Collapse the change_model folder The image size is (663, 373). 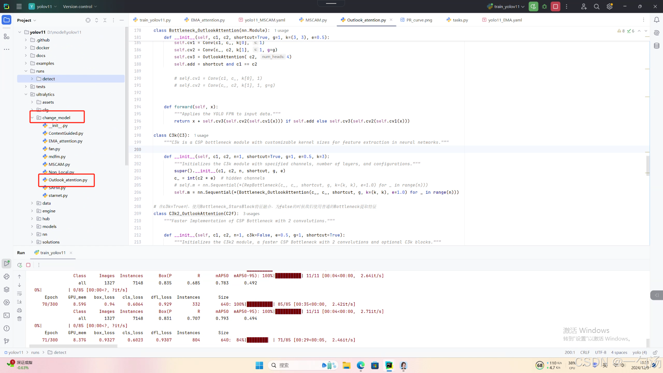coord(32,118)
